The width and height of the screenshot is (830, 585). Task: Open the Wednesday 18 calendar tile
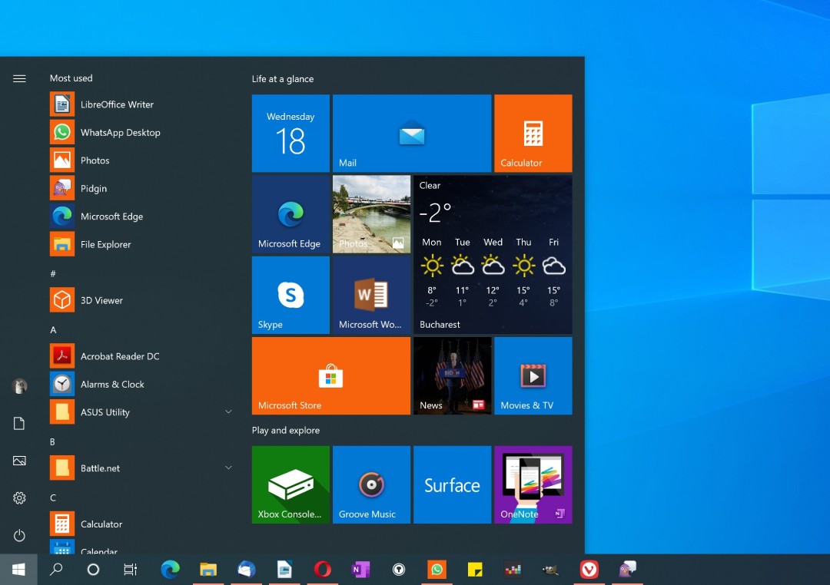point(290,134)
